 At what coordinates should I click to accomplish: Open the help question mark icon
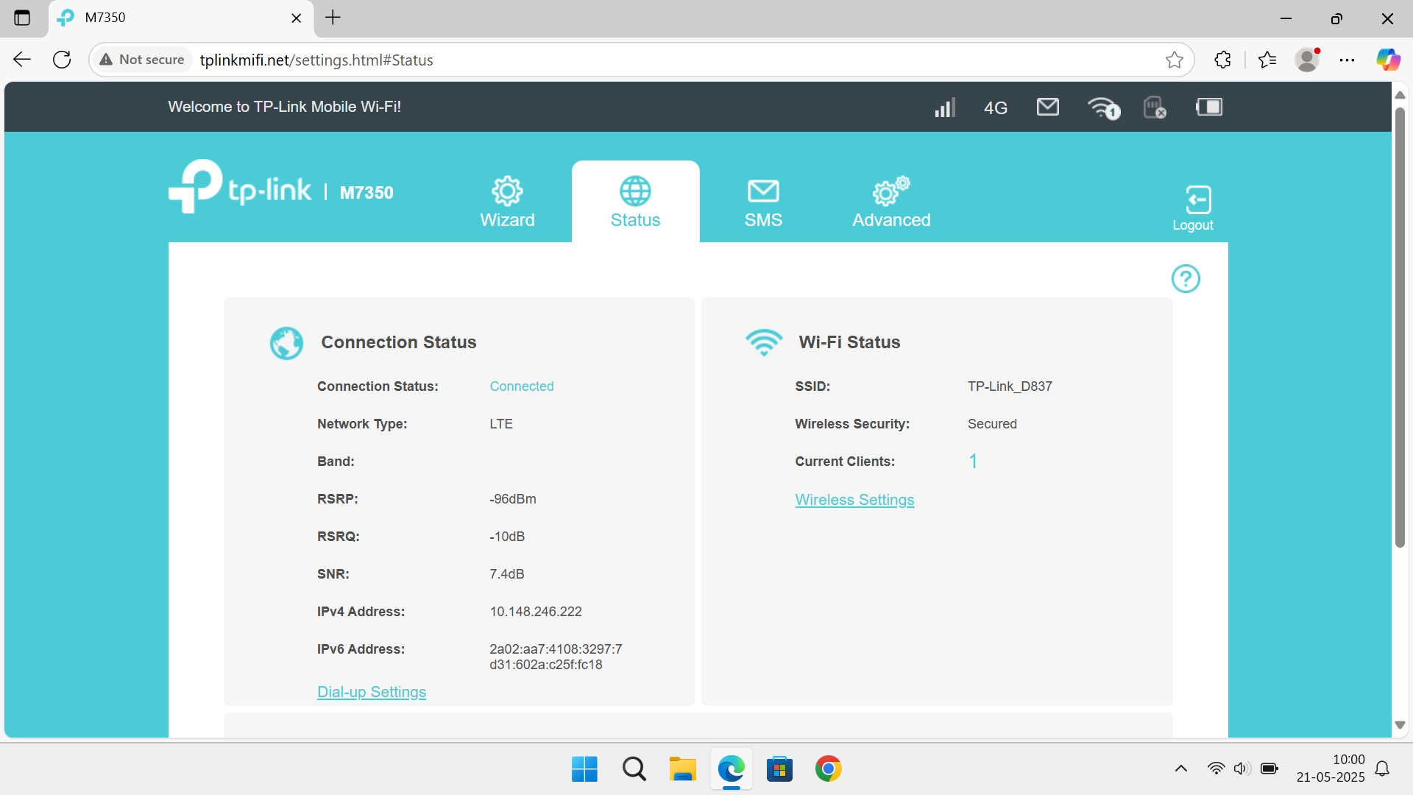pos(1186,279)
